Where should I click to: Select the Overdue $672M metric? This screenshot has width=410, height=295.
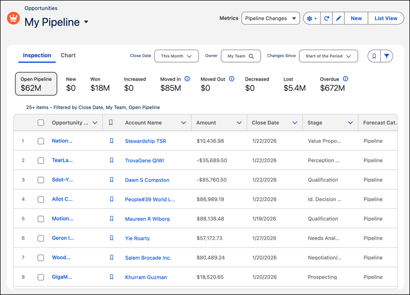[x=334, y=84]
